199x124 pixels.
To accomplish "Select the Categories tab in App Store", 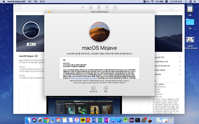I will tap(99, 8).
